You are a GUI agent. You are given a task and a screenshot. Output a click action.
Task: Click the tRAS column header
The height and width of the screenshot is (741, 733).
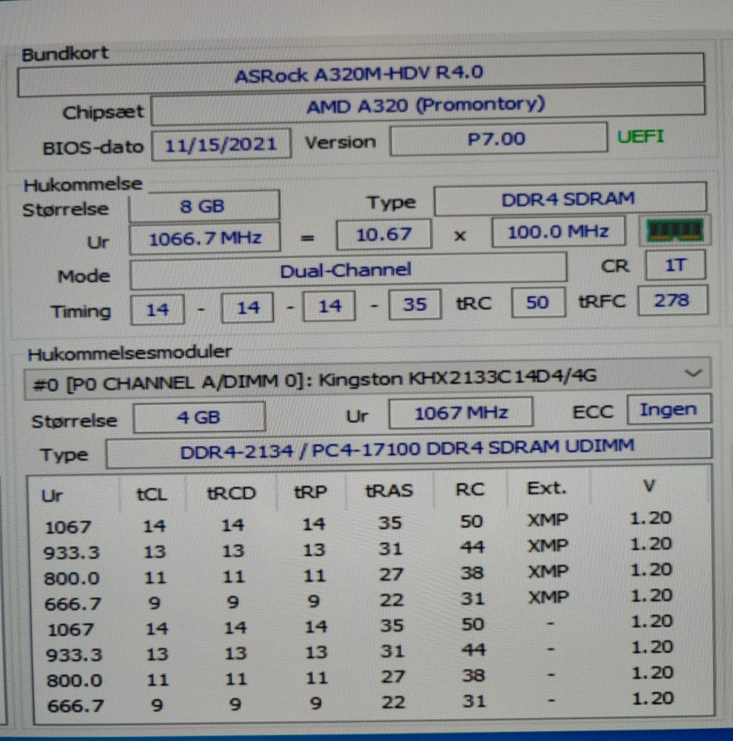point(389,490)
